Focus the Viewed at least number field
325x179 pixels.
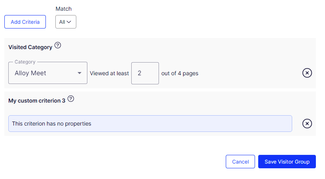pyautogui.click(x=145, y=73)
